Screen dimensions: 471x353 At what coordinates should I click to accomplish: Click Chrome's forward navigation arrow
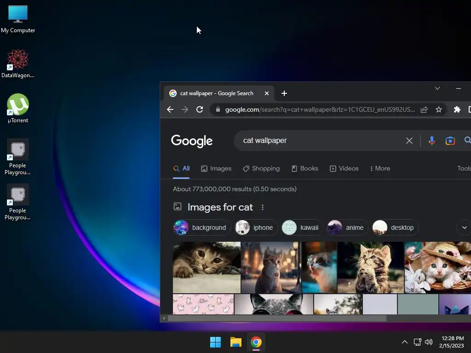(x=185, y=109)
